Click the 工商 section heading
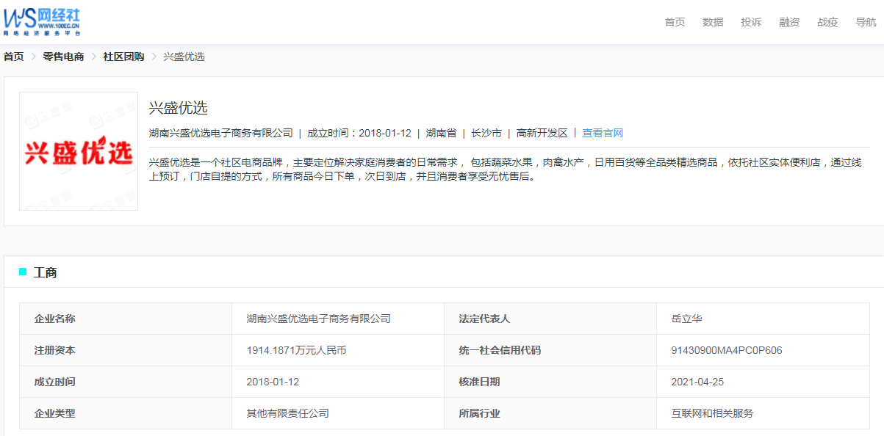 tap(45, 272)
